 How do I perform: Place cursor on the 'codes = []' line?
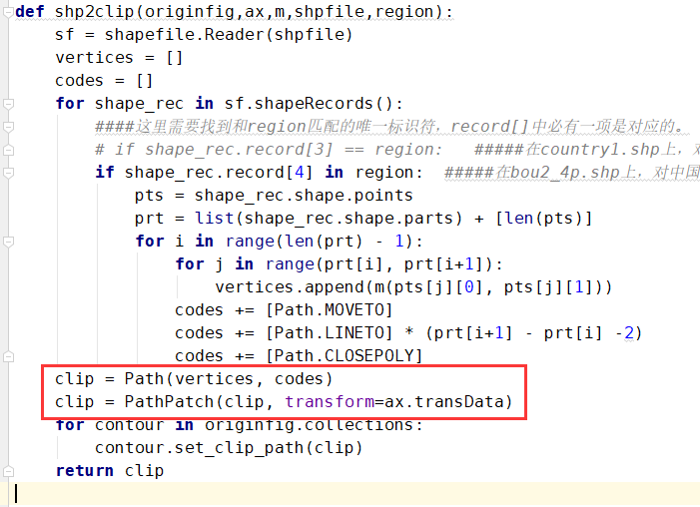pyautogui.click(x=104, y=81)
